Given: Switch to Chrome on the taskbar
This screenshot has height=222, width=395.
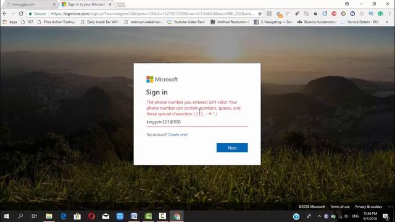Looking at the screenshot, I should pos(177,216).
